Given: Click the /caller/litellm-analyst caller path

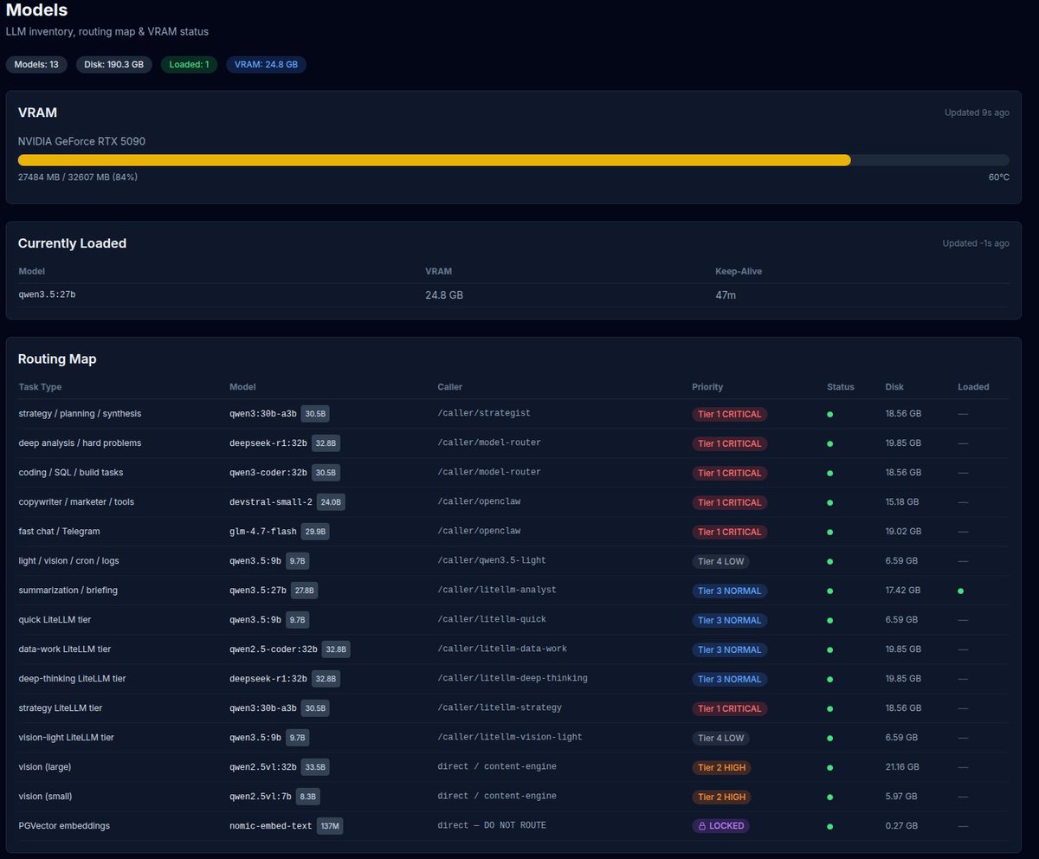Looking at the screenshot, I should pos(497,591).
